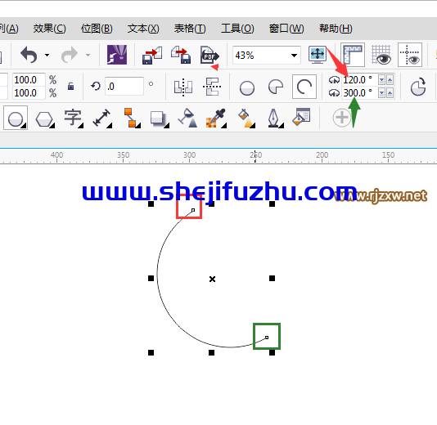Image resolution: width=437 pixels, height=425 pixels.
Task: Click the 300.0 end angle field
Action: [359, 93]
